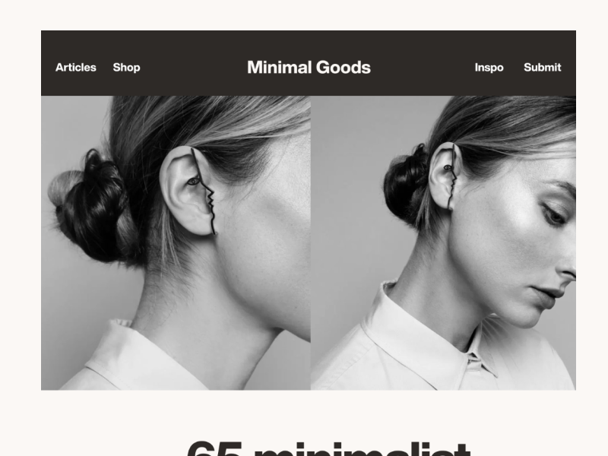Open the right profile portrait photo
This screenshot has height=456, width=608.
pos(443,242)
